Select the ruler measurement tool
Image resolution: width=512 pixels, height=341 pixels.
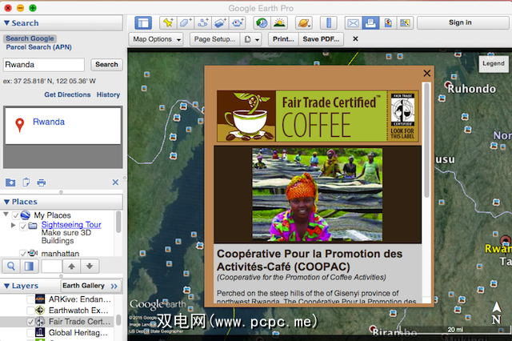tap(328, 23)
